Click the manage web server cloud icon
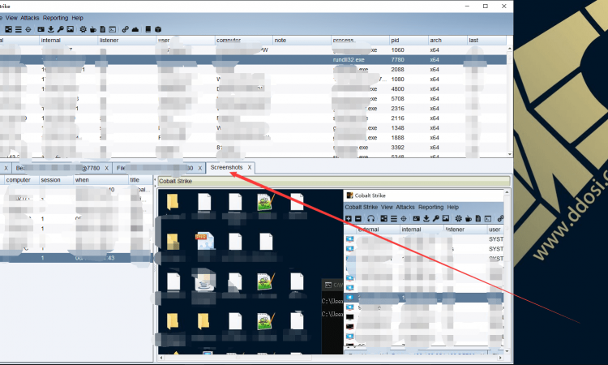 coord(135,29)
